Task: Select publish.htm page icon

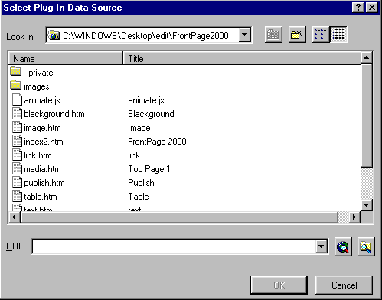Action: click(17, 182)
